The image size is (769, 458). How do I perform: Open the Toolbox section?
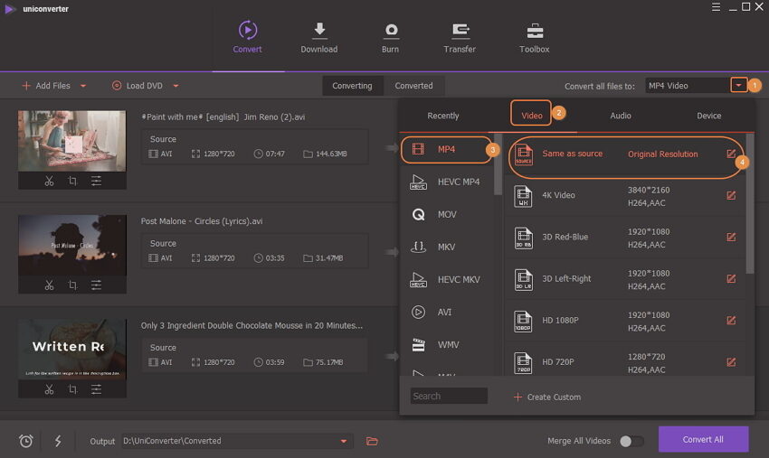(534, 31)
